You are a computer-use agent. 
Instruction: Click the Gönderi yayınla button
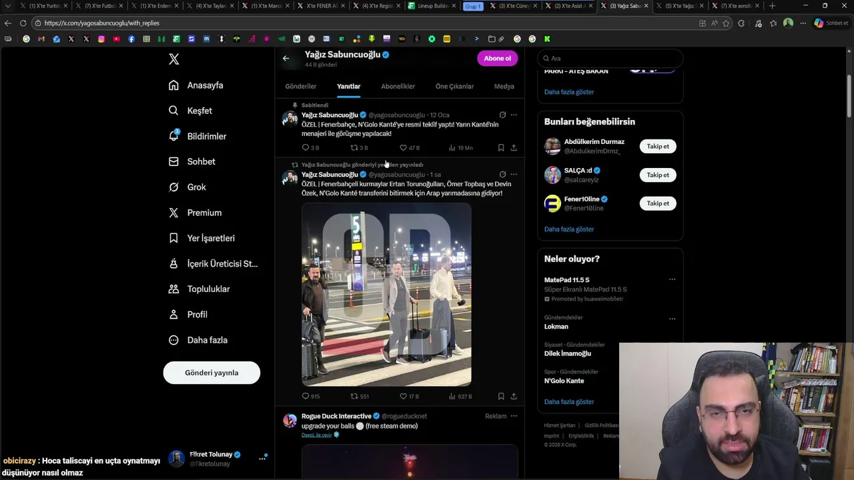(211, 373)
